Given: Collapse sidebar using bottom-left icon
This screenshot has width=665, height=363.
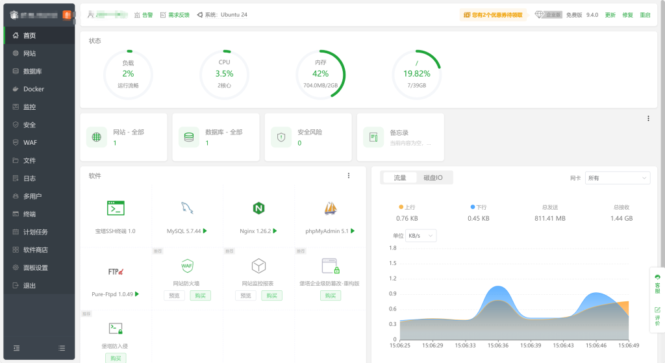Looking at the screenshot, I should (x=16, y=348).
